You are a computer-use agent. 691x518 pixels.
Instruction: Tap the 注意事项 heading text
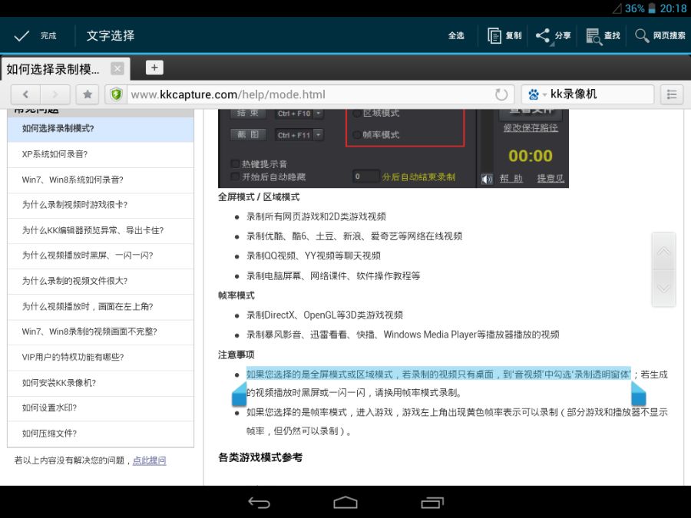(x=236, y=355)
